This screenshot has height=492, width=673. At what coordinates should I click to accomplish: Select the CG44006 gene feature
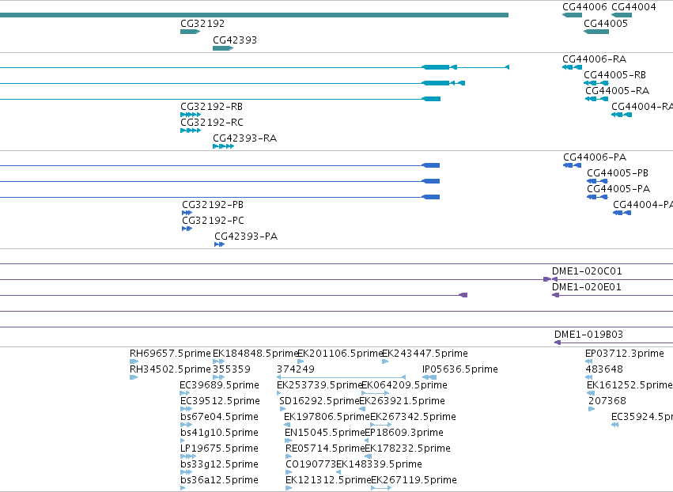[x=572, y=15]
